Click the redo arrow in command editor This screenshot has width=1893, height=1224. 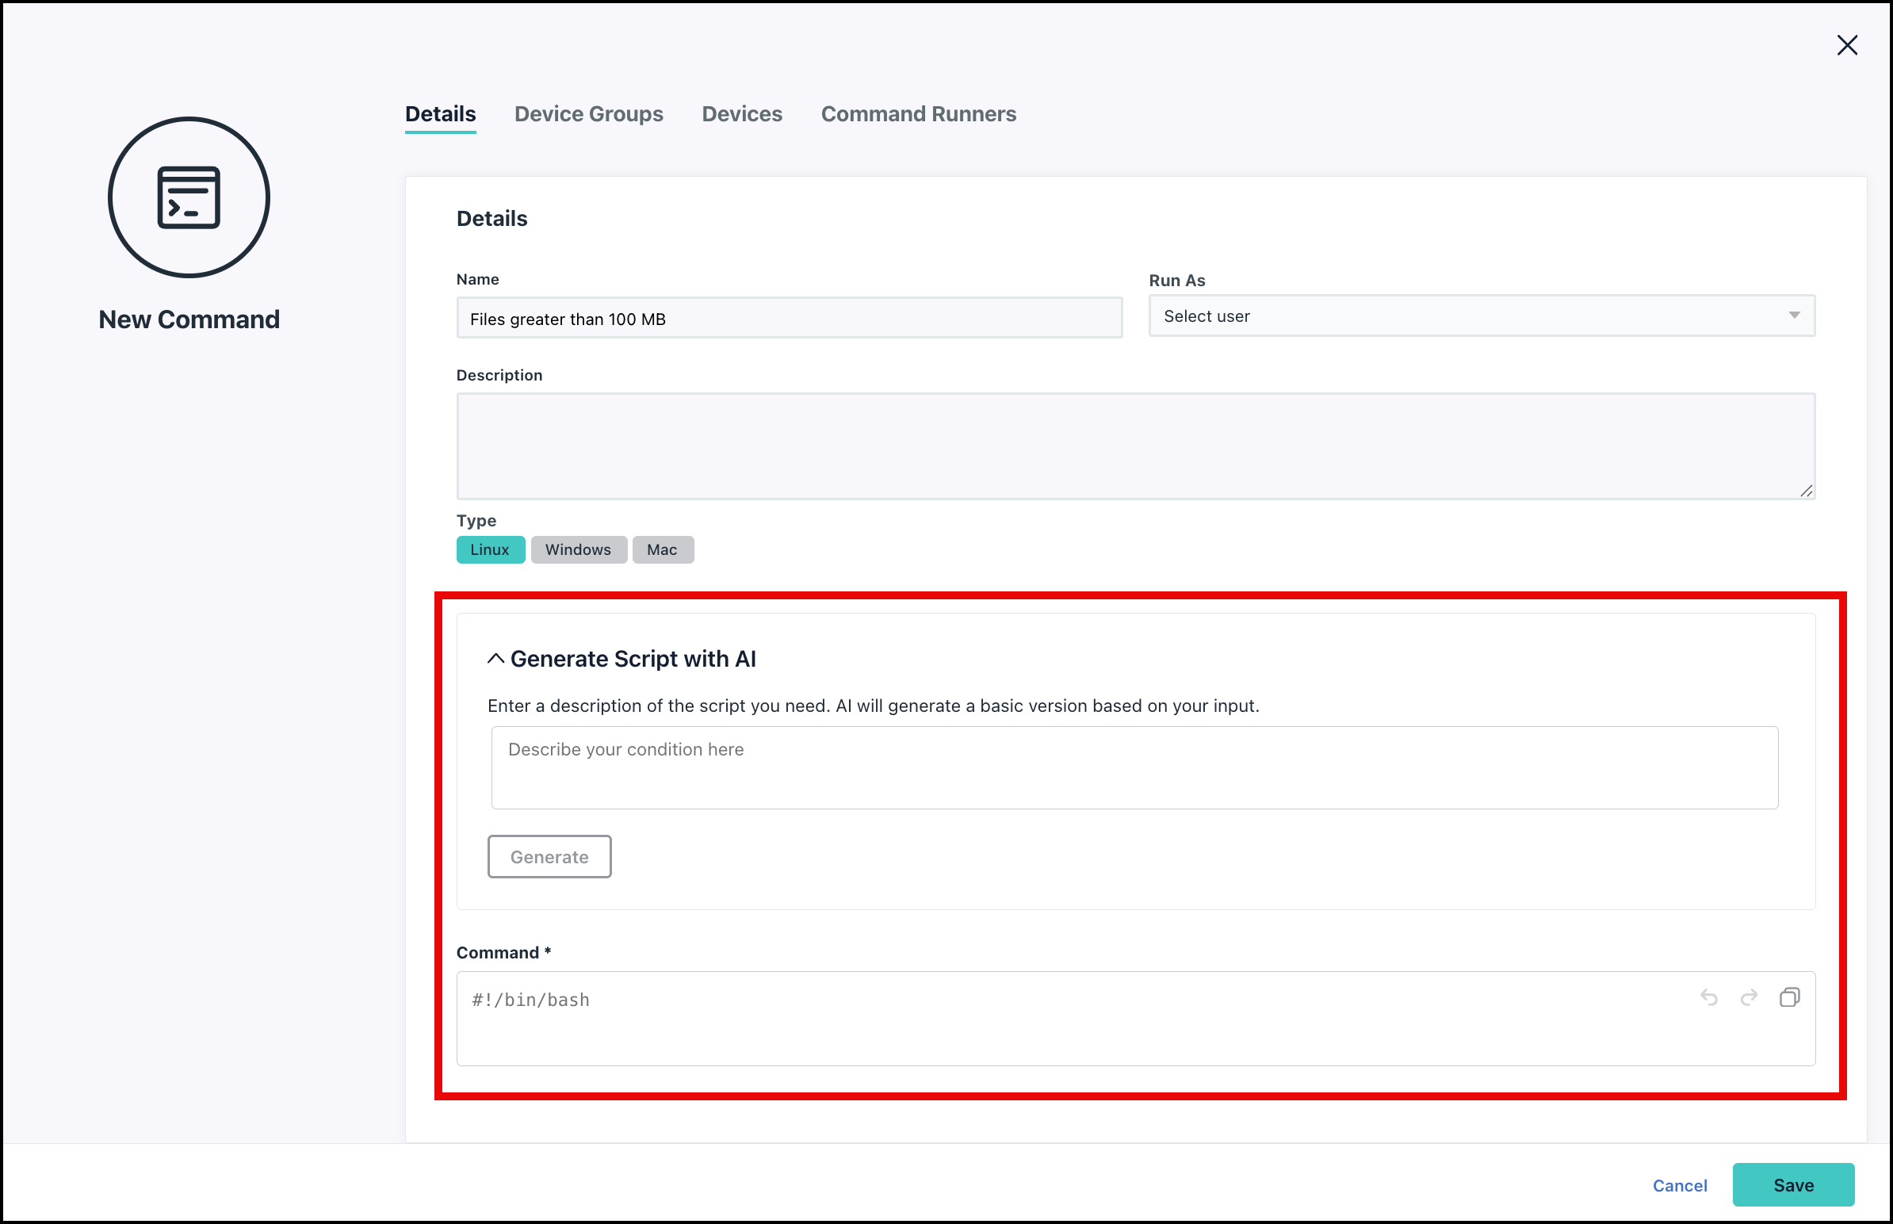coord(1749,997)
